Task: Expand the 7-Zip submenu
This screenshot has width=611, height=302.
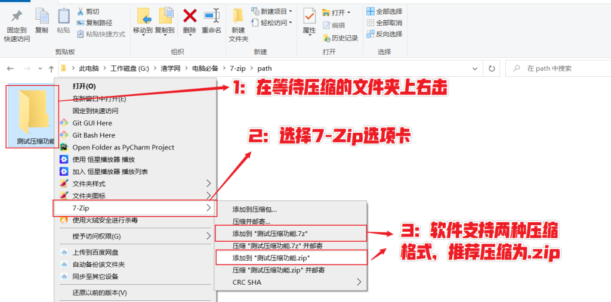Action: click(x=134, y=208)
